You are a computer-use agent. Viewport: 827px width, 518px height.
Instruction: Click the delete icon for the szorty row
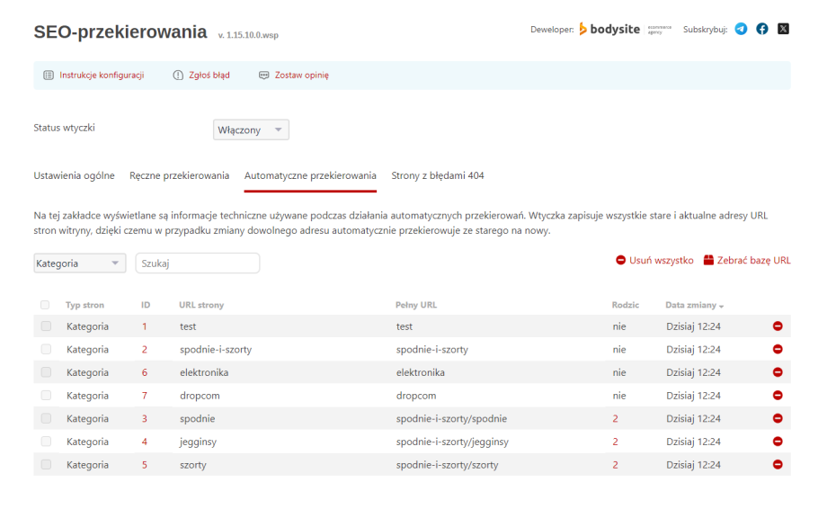(778, 465)
